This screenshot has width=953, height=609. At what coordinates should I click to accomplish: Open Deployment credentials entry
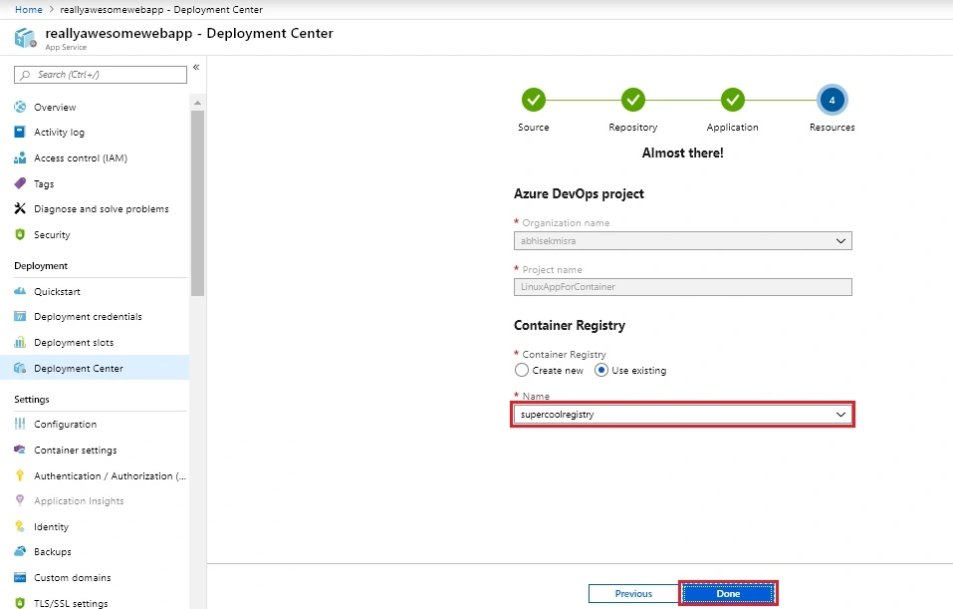88,316
